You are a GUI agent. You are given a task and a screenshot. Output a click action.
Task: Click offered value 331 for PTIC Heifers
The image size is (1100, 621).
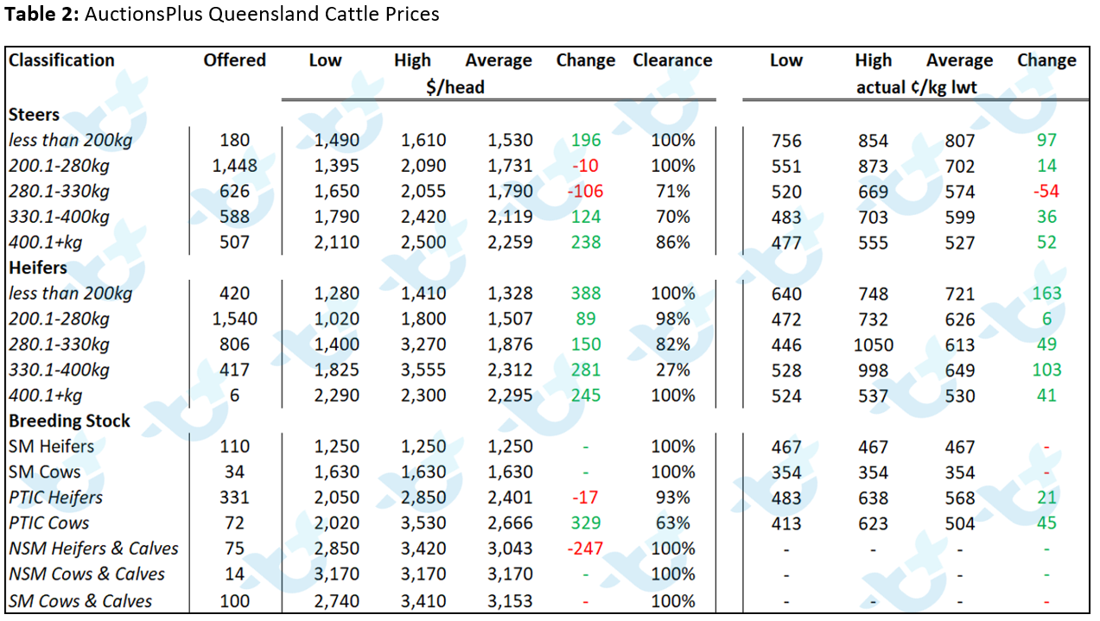(x=235, y=497)
